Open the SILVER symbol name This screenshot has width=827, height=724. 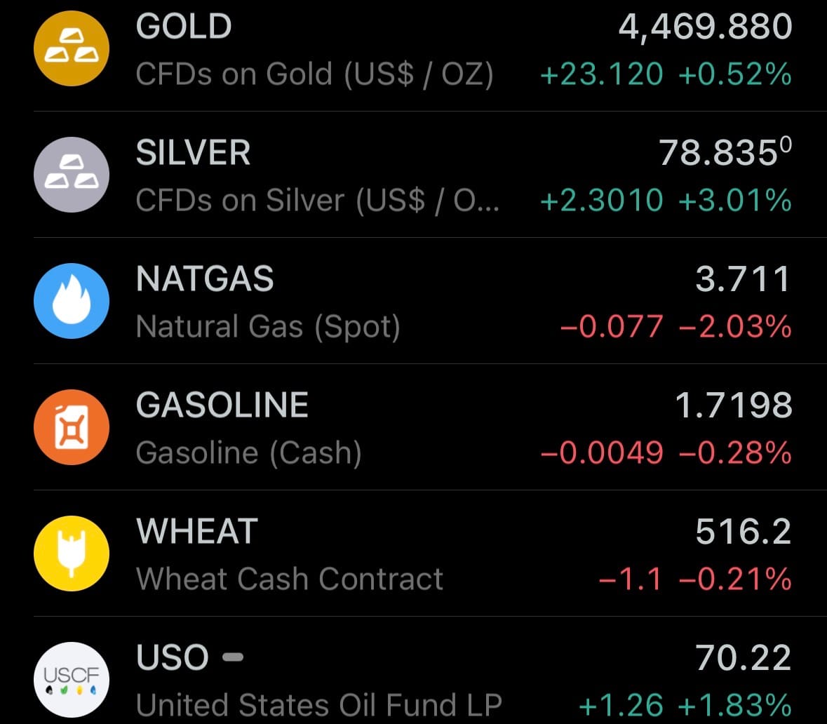(x=193, y=153)
